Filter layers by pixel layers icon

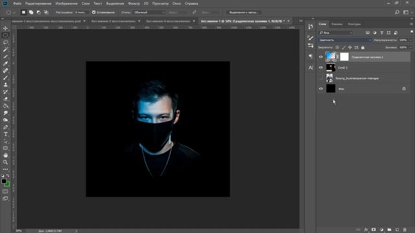click(x=368, y=33)
